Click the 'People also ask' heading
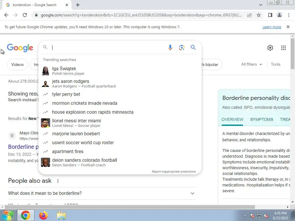Viewport: 295px width, 221px height. (30, 181)
